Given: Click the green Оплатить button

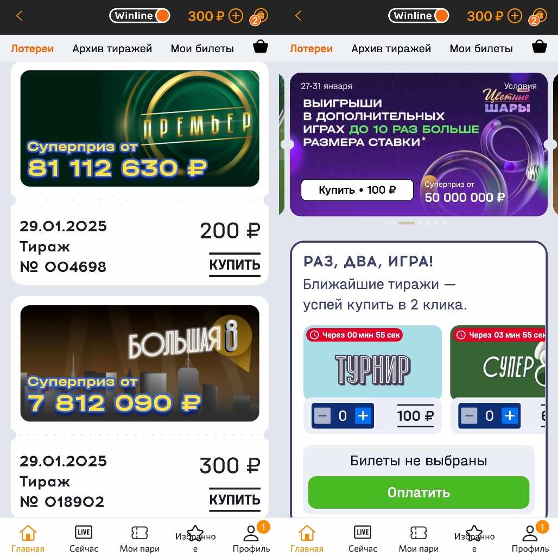Looking at the screenshot, I should [419, 492].
